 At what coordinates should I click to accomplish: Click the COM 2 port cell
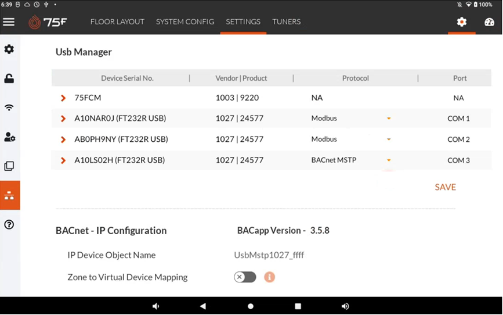pos(458,139)
